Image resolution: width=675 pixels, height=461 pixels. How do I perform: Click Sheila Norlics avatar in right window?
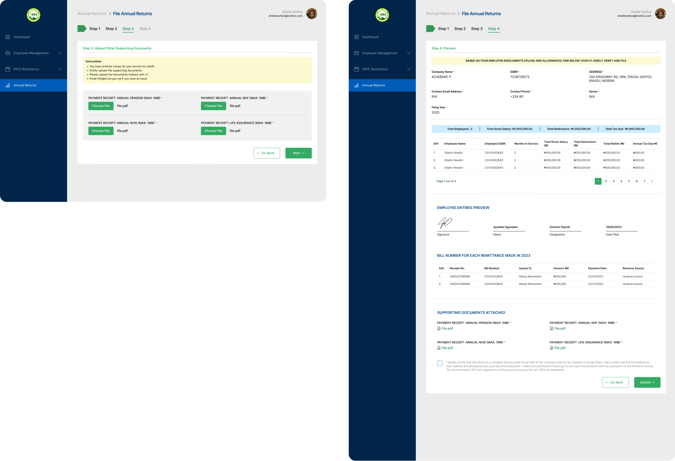(660, 14)
